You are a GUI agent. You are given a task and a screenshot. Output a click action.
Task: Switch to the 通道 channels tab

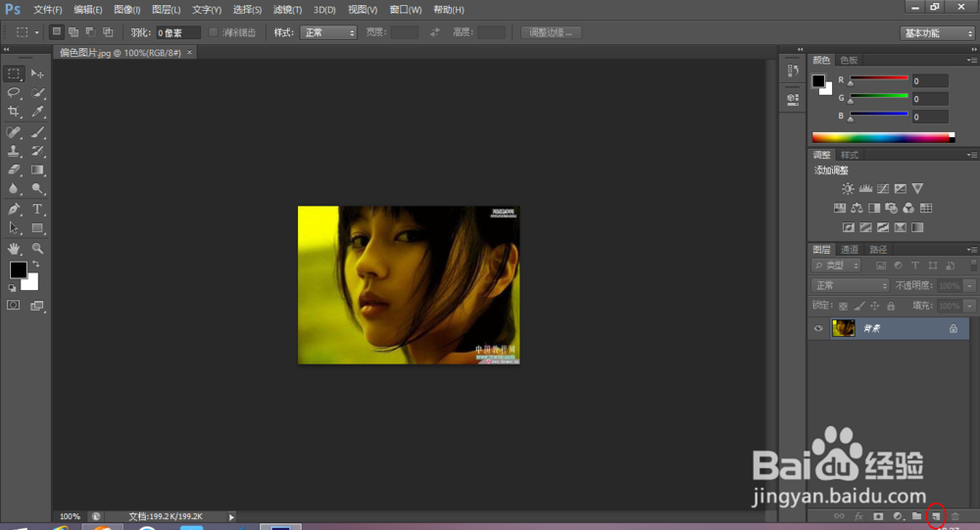(850, 250)
